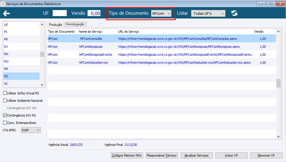This screenshot has width=286, height=162.
Task: Toggle Canc. Extemporâneo checkbox
Action: 5,123
